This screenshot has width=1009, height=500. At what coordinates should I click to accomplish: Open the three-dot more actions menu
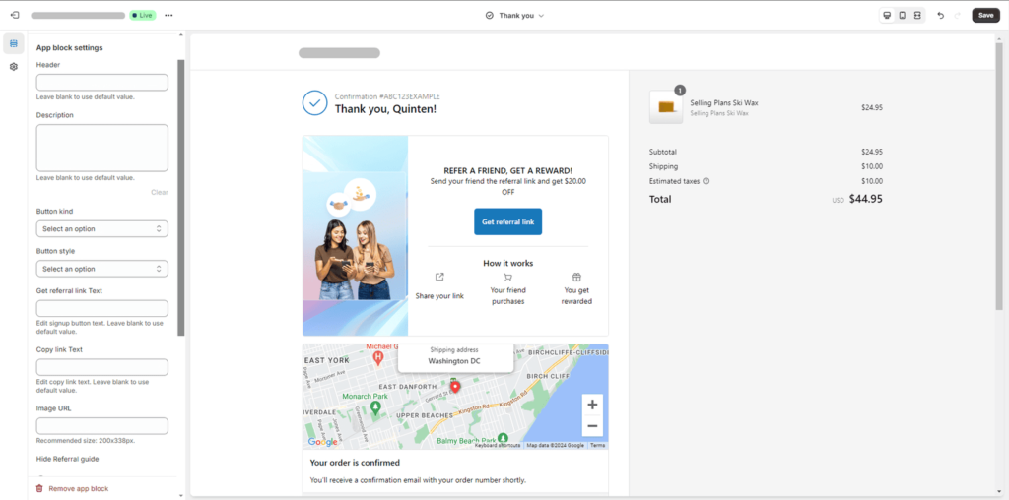pyautogui.click(x=168, y=15)
